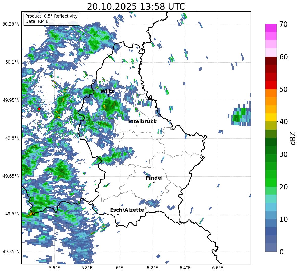The height and width of the screenshot is (273, 299).
Task: Pick the magenta swatch at colorbar top
Action: [271, 28]
